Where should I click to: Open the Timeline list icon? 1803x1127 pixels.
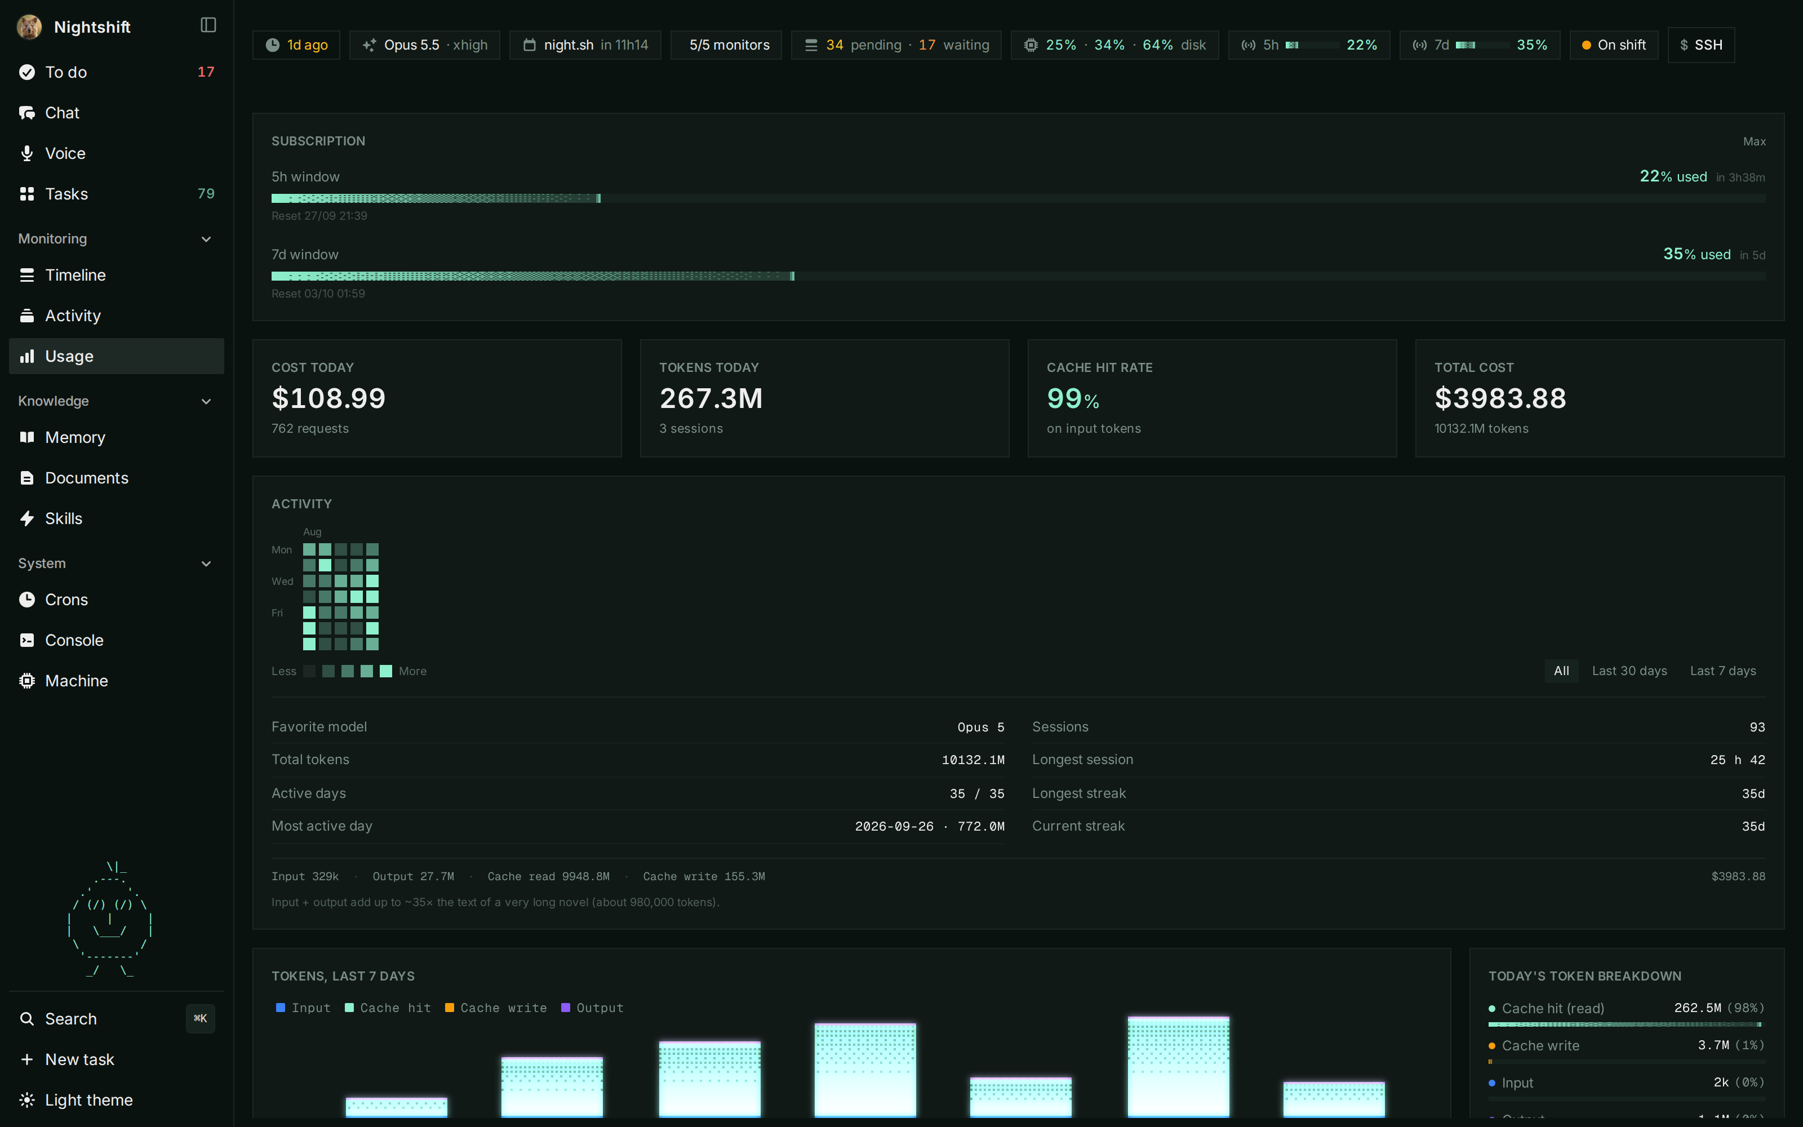click(x=27, y=275)
